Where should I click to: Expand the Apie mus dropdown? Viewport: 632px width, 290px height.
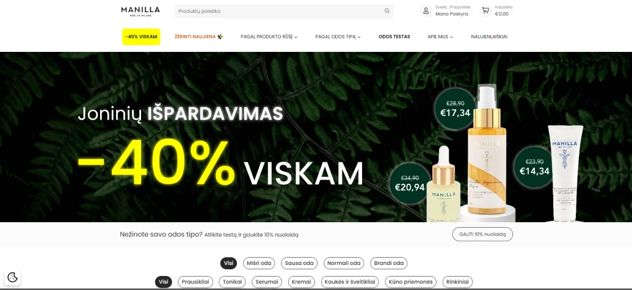(x=440, y=37)
